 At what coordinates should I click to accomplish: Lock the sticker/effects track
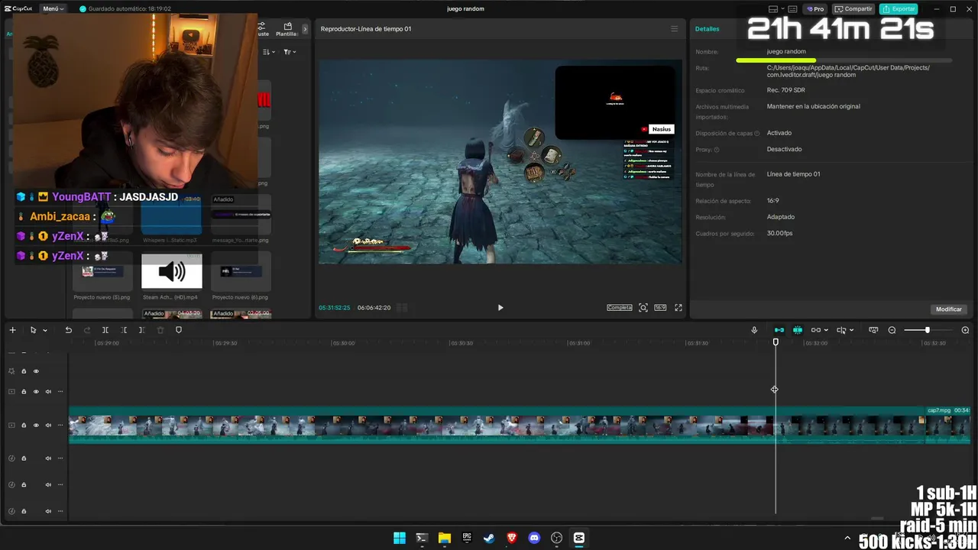coord(24,371)
